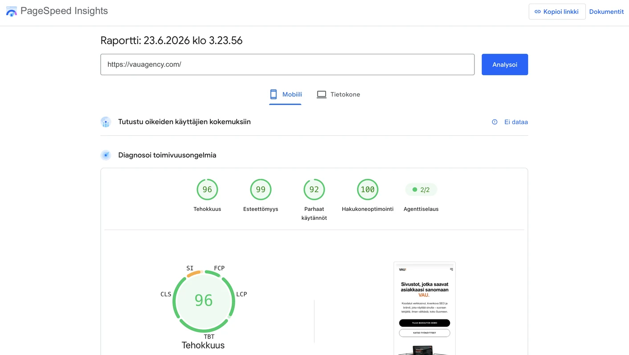This screenshot has width=629, height=355.
Task: Click the large 96 performance gauge
Action: point(204,301)
